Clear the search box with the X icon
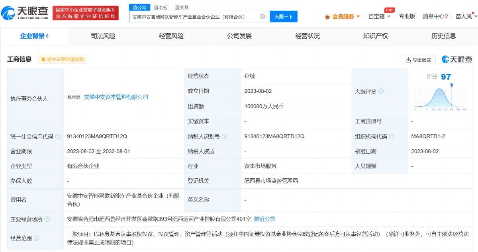This screenshot has height=252, width=478. coord(263,17)
